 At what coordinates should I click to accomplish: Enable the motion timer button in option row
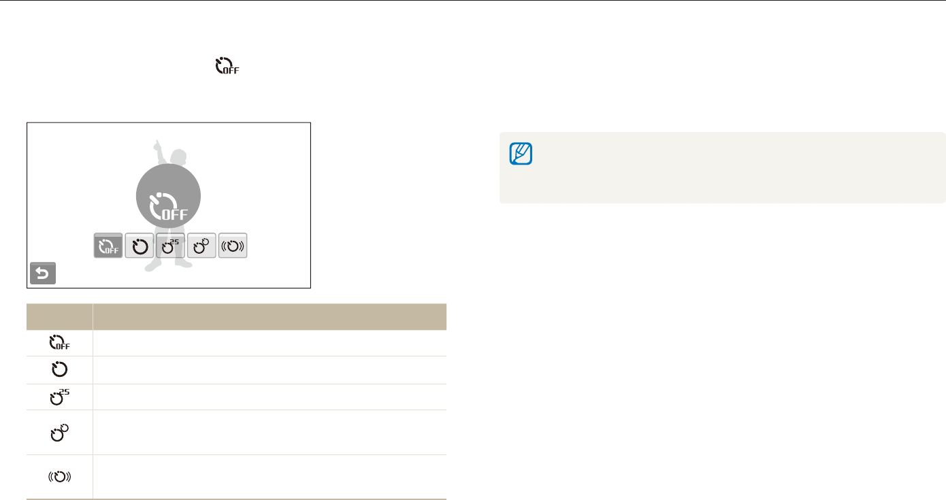(x=233, y=246)
